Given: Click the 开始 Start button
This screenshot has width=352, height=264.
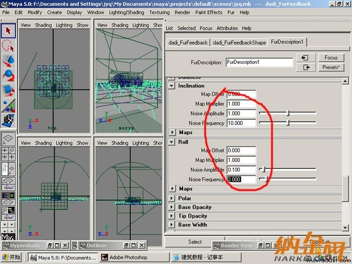Looking at the screenshot, I should click(11, 257).
